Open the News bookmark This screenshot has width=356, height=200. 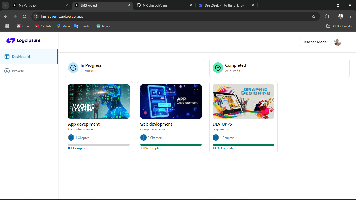pos(103,26)
